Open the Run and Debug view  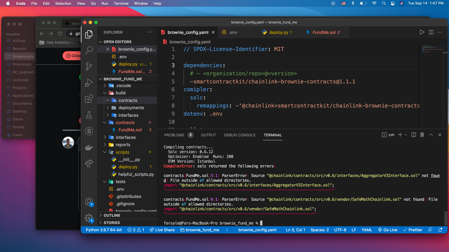[x=89, y=83]
